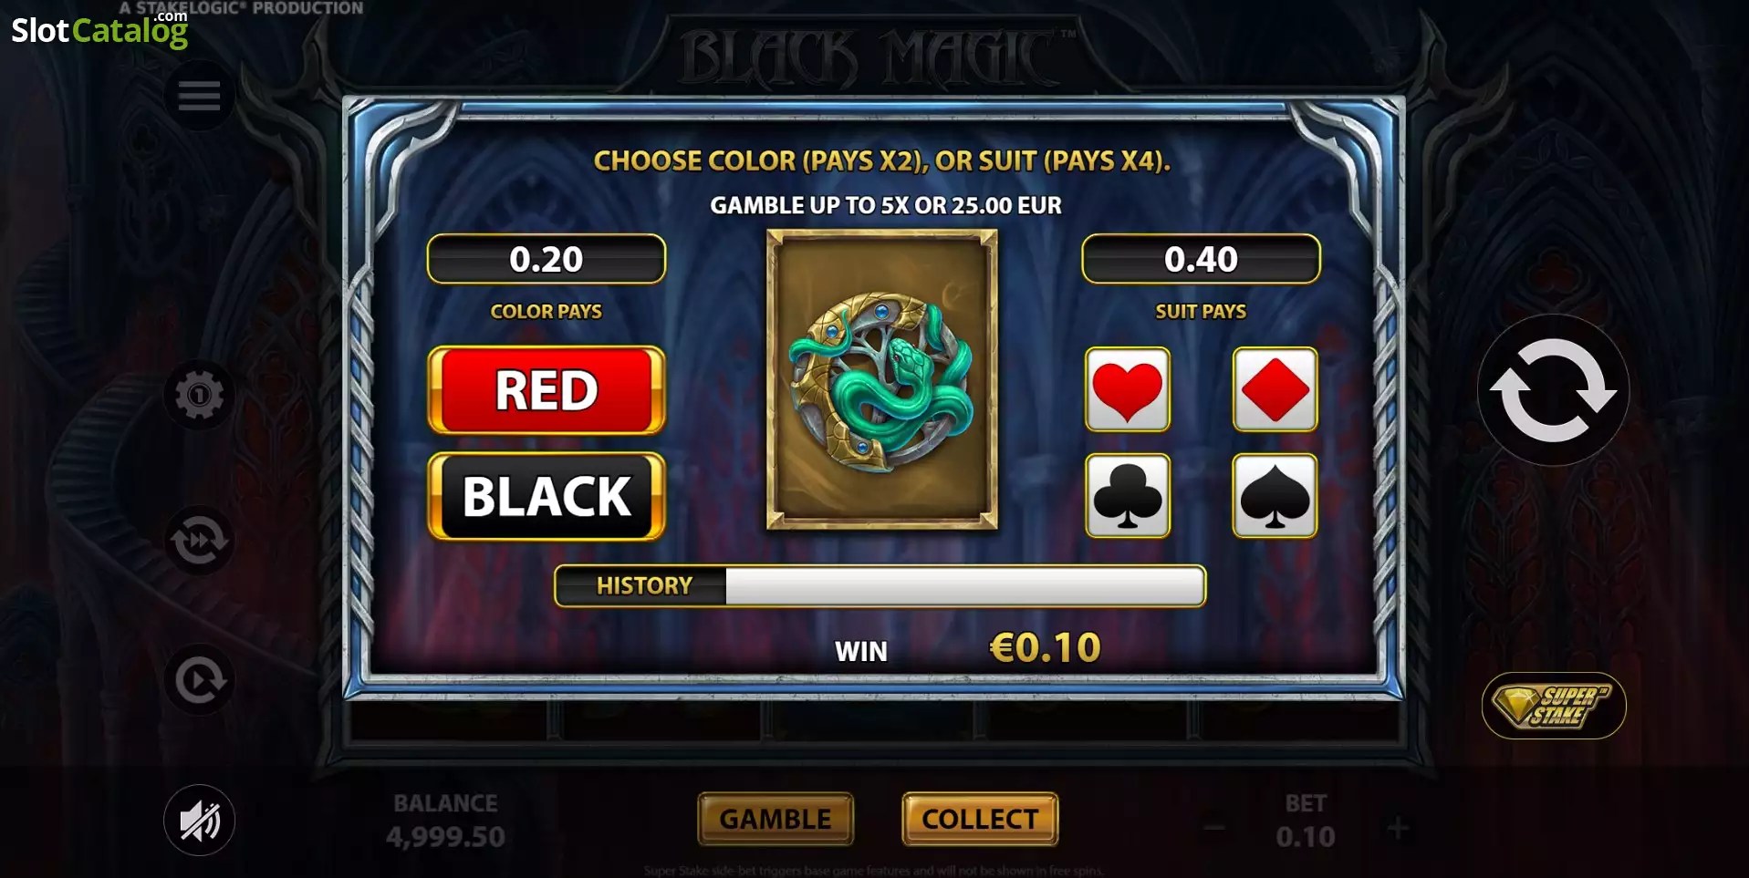Choose the hearts suit
This screenshot has height=878, width=1749.
(x=1128, y=389)
